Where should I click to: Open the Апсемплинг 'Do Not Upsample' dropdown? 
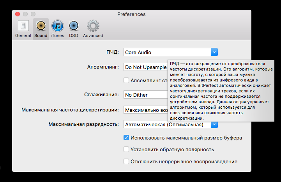(x=145, y=67)
